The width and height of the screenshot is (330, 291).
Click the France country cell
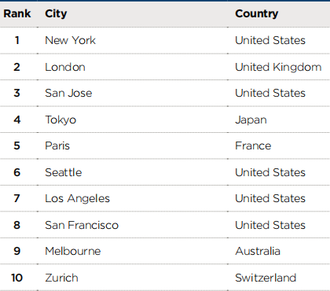coord(253,145)
